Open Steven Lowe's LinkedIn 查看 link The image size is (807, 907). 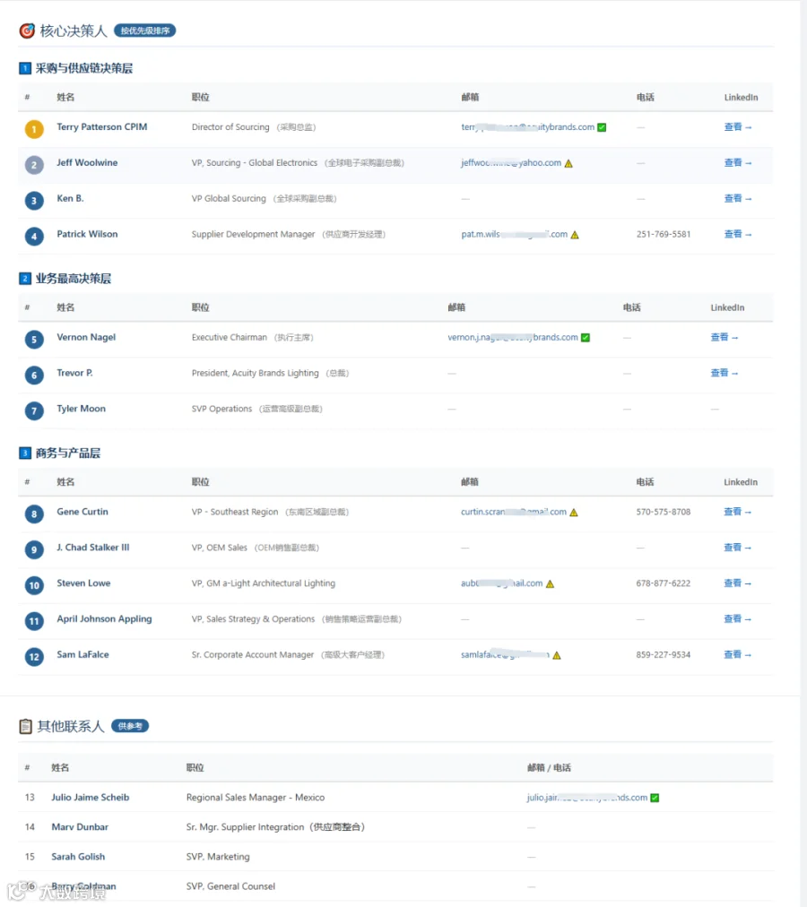tap(738, 583)
